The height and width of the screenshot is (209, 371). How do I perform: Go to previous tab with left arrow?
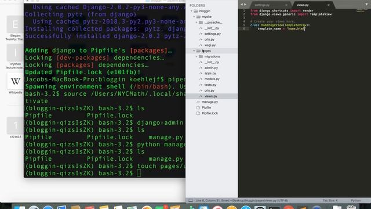242,5
